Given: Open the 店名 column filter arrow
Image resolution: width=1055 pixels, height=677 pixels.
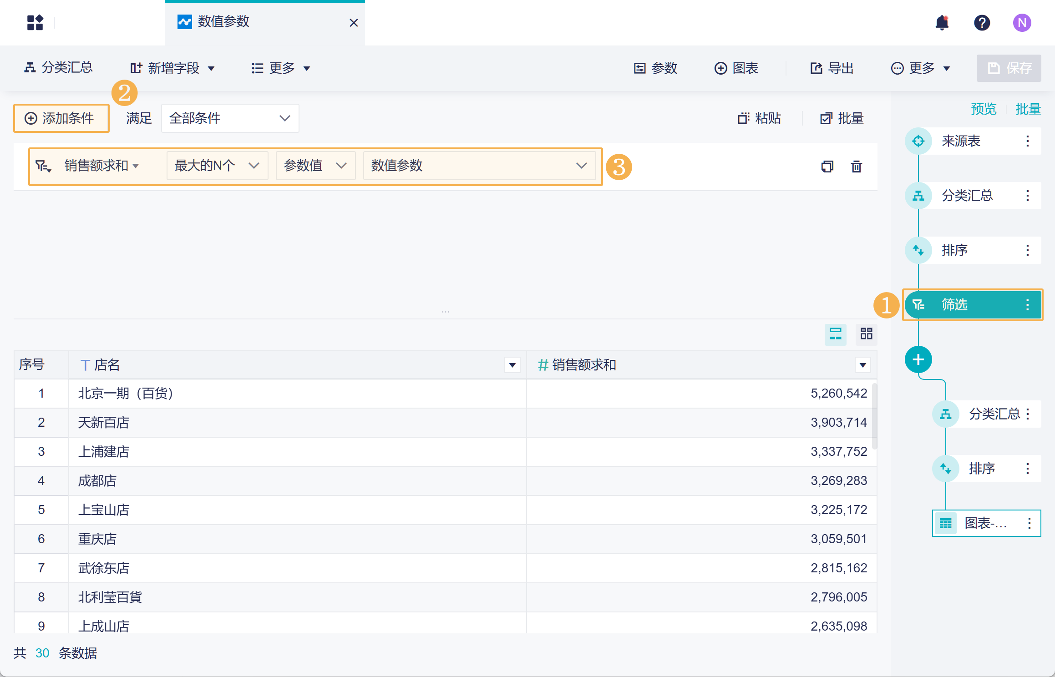Looking at the screenshot, I should click(512, 365).
